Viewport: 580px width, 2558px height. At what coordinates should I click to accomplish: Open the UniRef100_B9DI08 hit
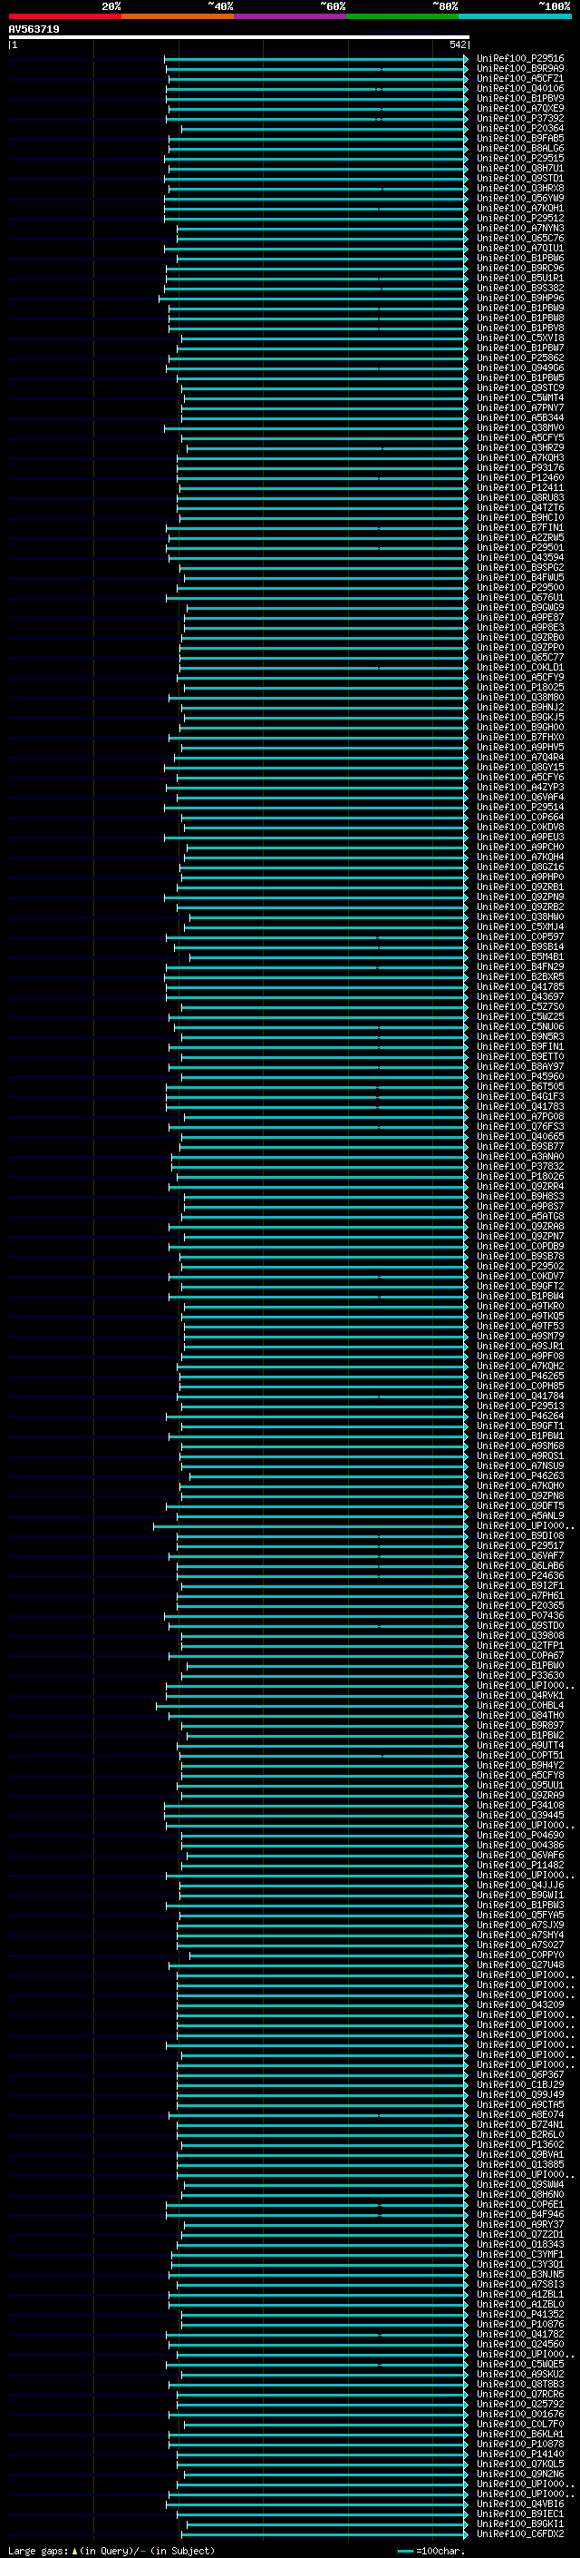(x=520, y=1535)
